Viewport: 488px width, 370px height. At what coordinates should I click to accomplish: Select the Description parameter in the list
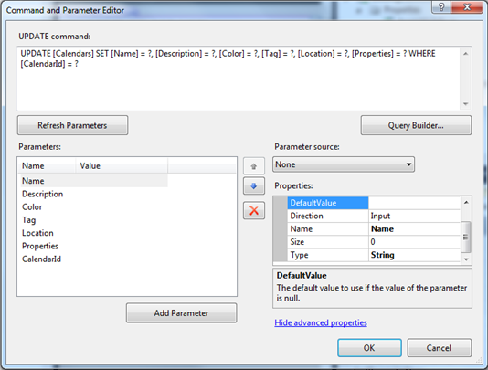[43, 194]
